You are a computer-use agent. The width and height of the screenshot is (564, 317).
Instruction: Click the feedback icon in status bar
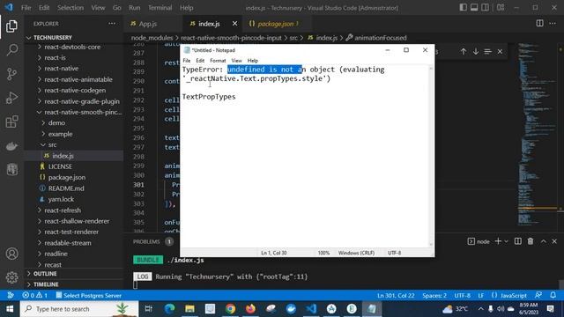pos(538,296)
